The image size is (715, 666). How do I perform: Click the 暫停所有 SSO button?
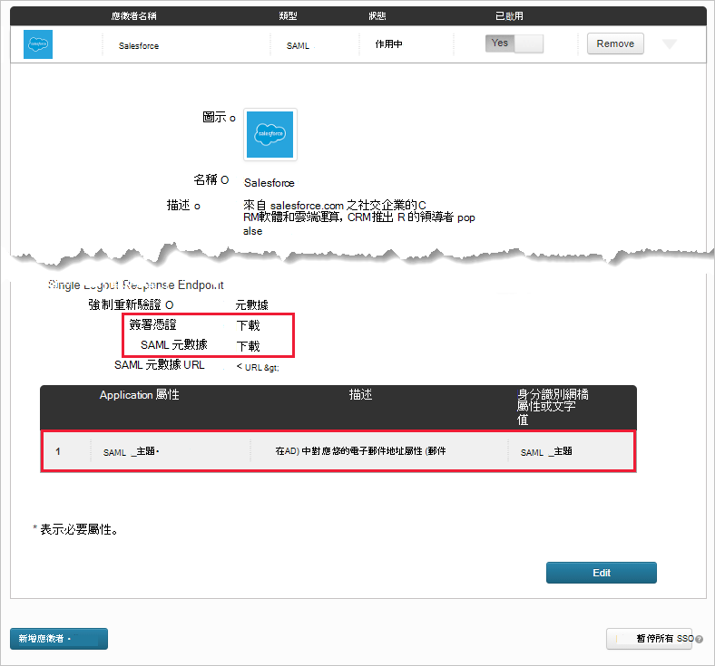click(650, 639)
